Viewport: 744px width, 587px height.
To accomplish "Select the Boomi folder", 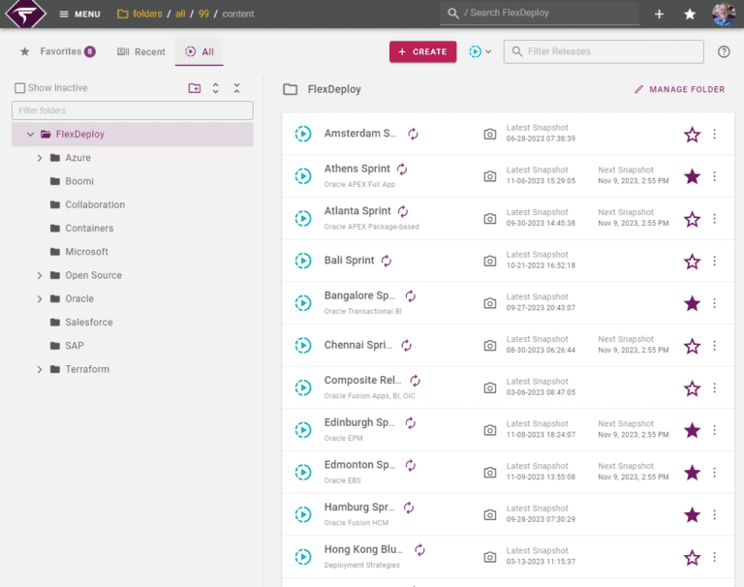I will point(79,181).
